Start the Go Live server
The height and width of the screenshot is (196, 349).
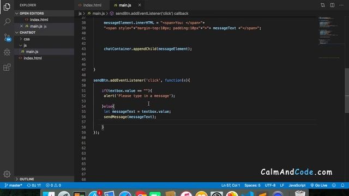tap(318, 185)
